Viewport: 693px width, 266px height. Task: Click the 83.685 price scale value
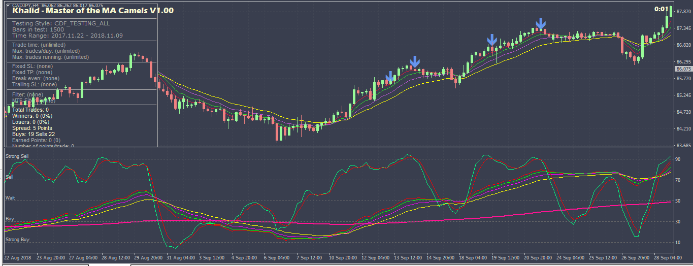point(683,146)
